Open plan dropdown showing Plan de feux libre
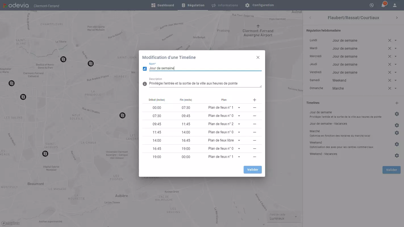 point(239,140)
